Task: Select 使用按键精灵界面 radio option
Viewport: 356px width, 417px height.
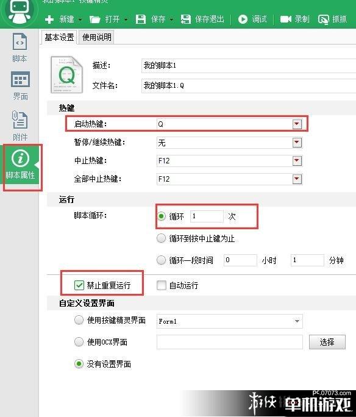Action: click(79, 319)
